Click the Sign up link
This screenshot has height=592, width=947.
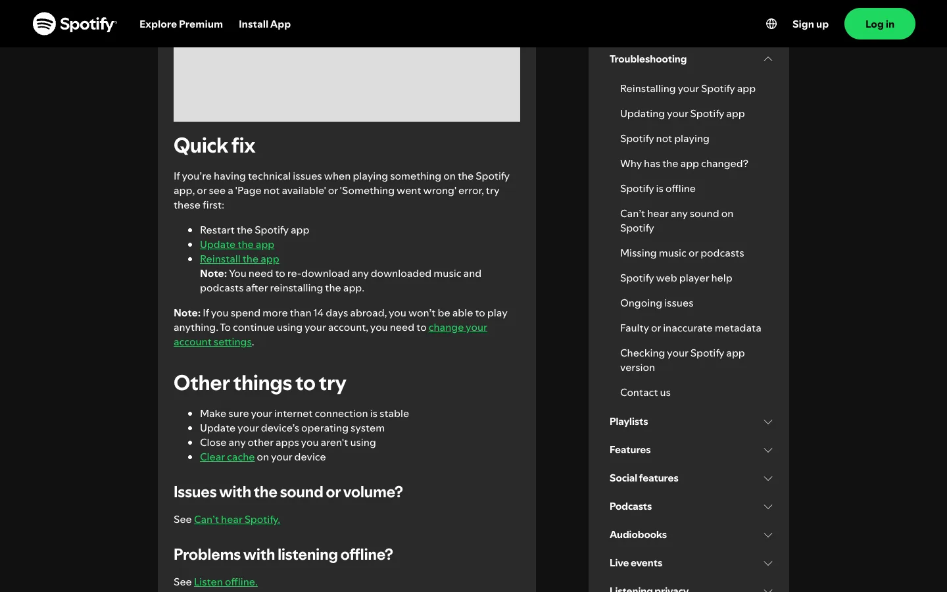click(x=810, y=24)
